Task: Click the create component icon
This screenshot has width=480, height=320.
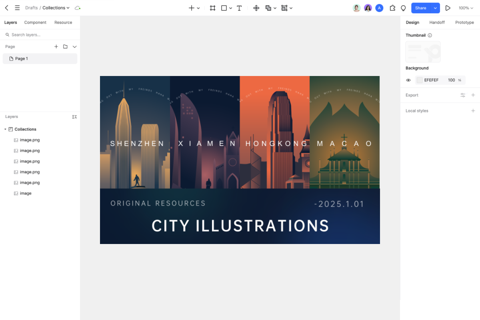Action: click(x=256, y=8)
